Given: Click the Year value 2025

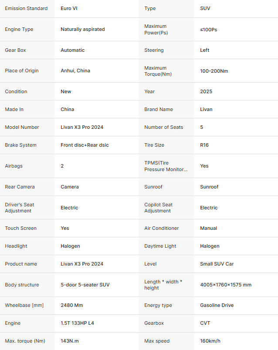Looking at the screenshot, I should point(206,91).
